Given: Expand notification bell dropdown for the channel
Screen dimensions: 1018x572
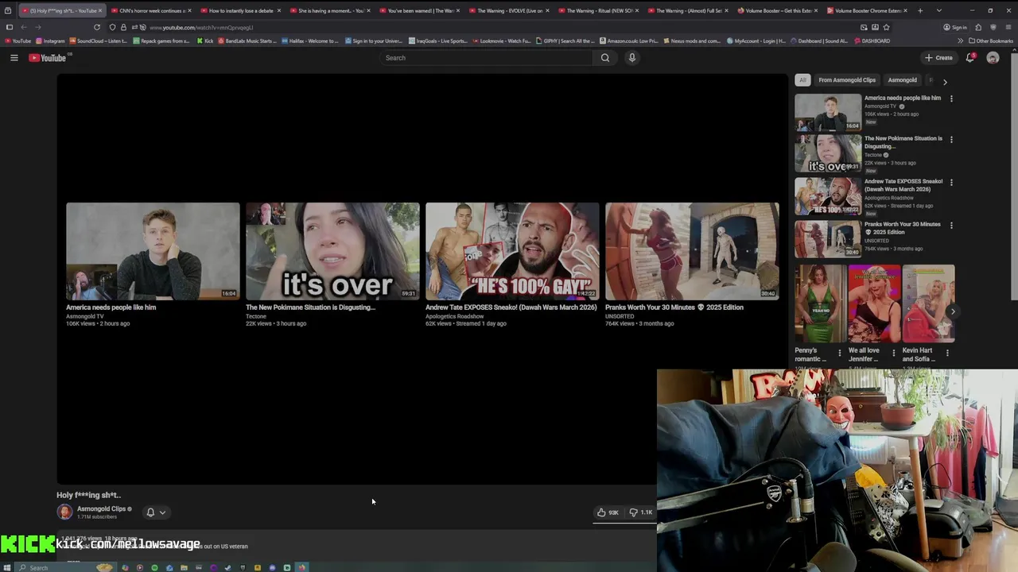Looking at the screenshot, I should [x=162, y=512].
